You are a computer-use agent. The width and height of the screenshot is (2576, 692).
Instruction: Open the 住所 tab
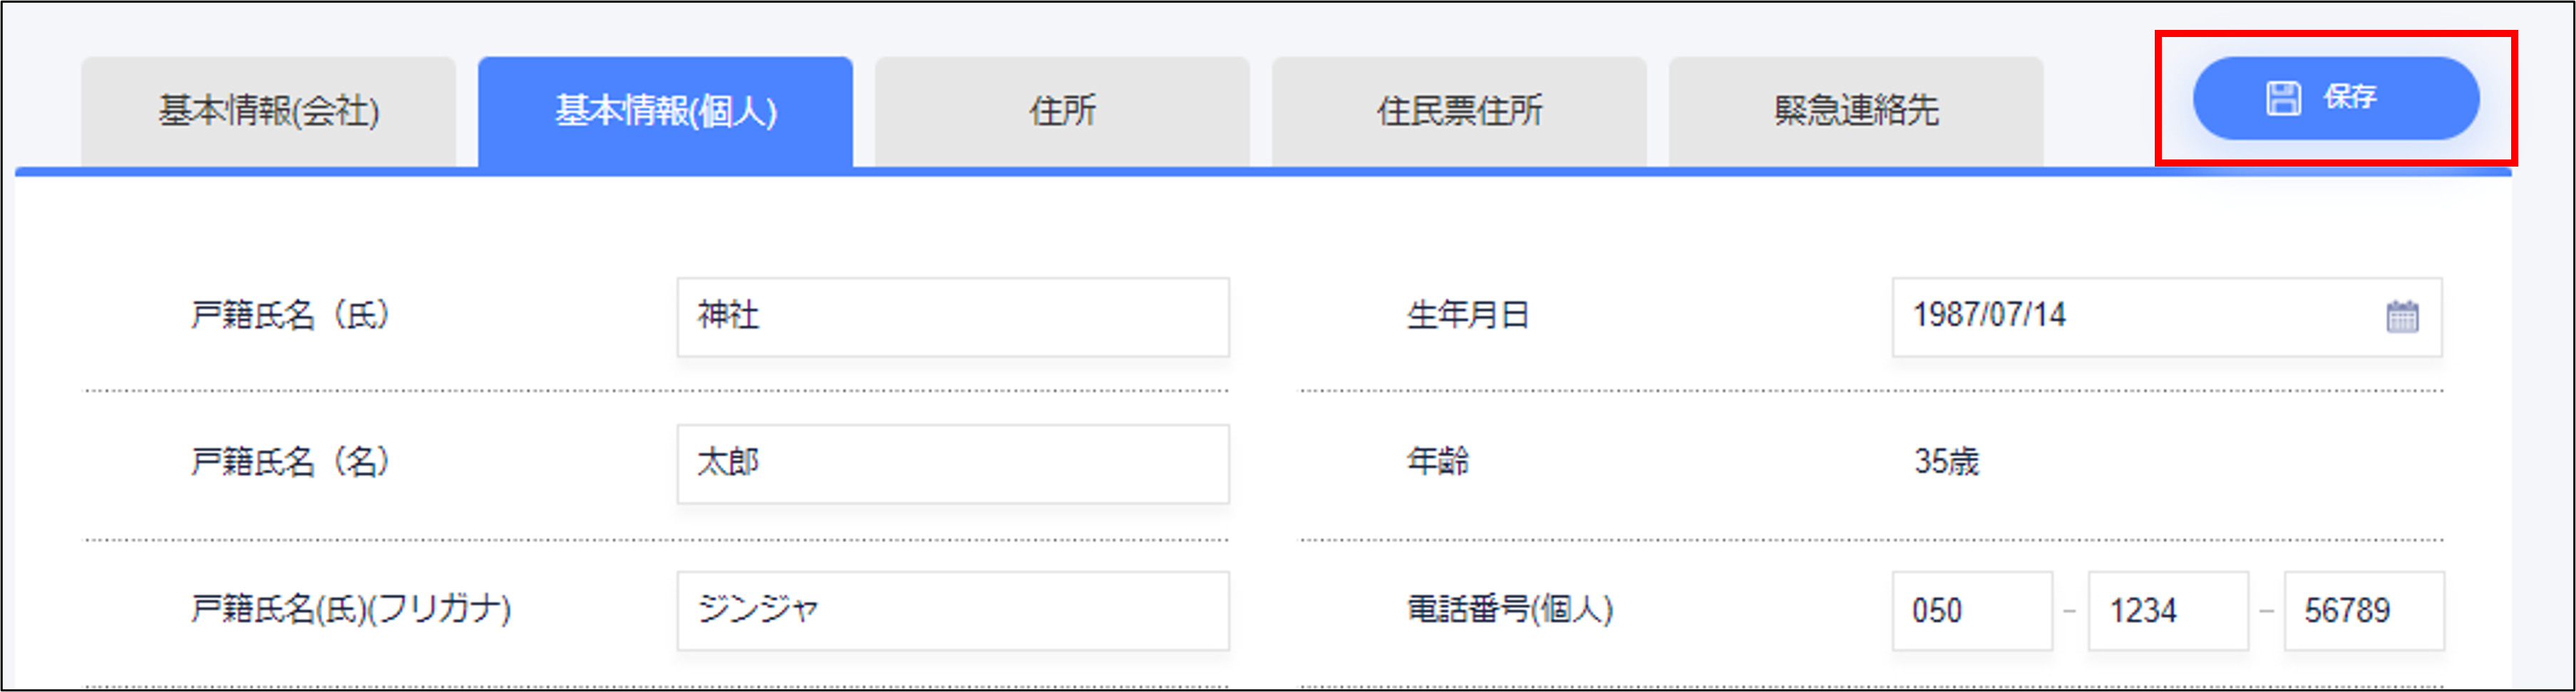coord(1062,111)
